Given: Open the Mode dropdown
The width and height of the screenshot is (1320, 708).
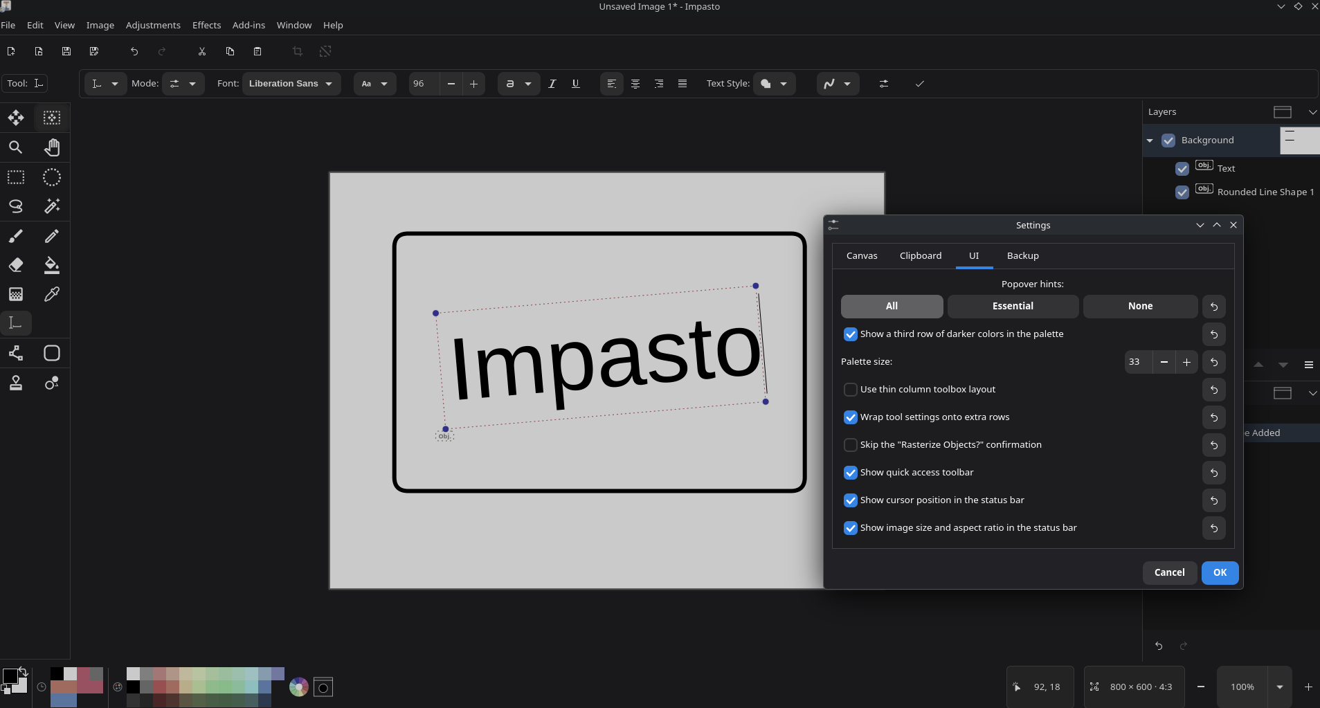Looking at the screenshot, I should click(x=183, y=84).
